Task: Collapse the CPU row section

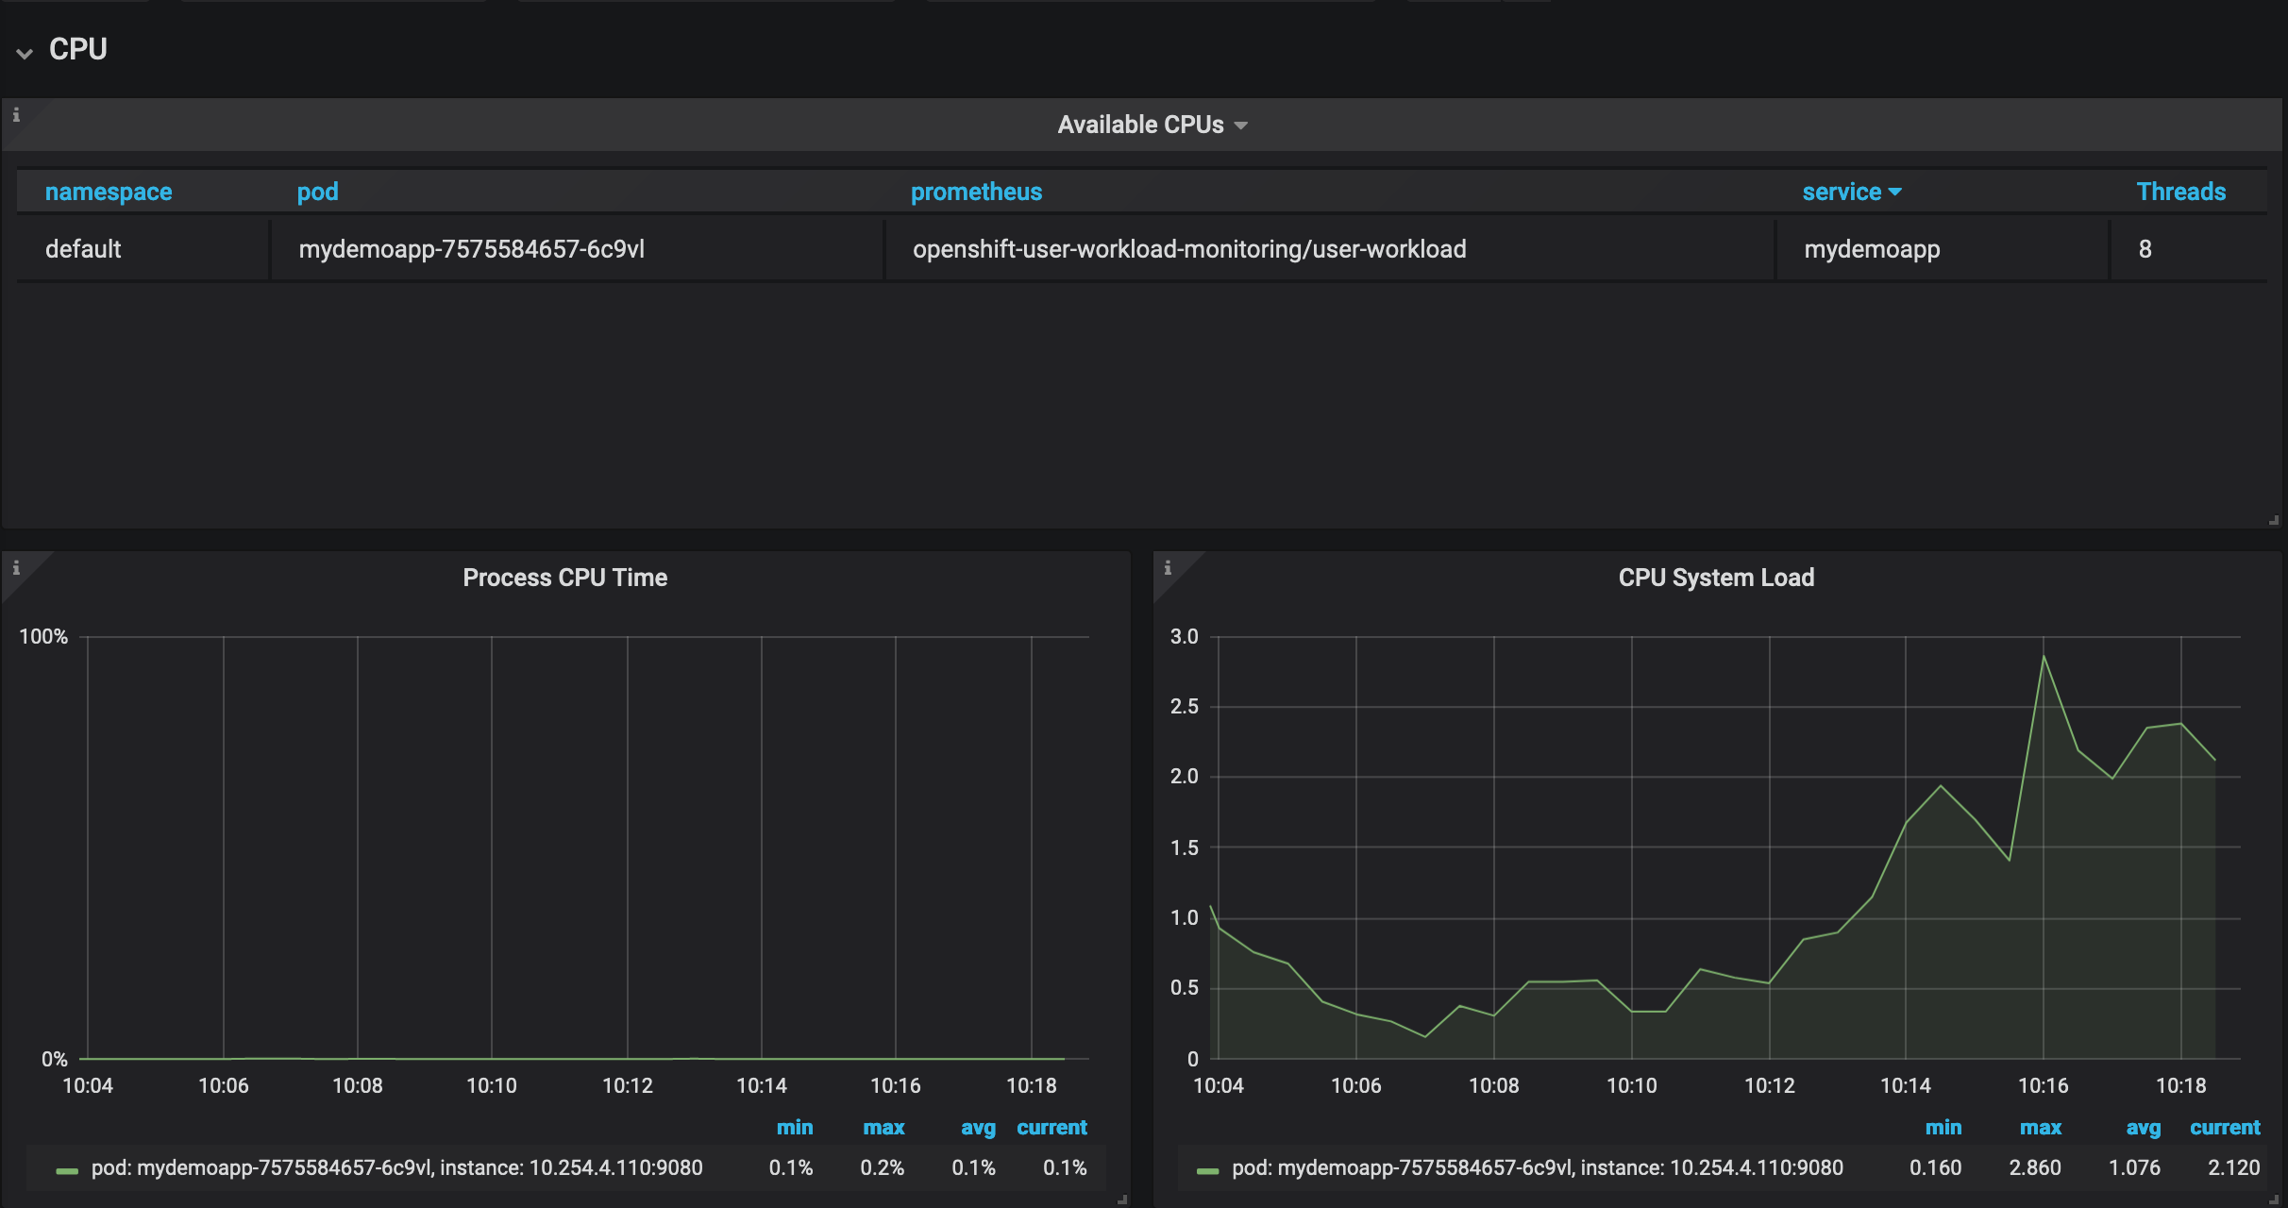Action: point(25,52)
